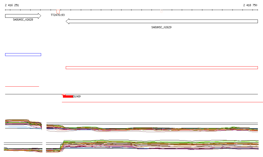Click the SAOUHSC_02628 gene arrow
The height and width of the screenshot is (157, 263).
point(23,16)
